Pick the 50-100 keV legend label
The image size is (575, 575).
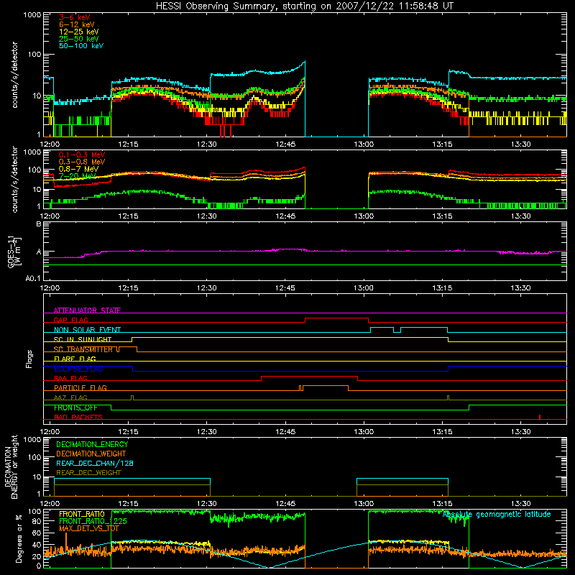[x=81, y=46]
